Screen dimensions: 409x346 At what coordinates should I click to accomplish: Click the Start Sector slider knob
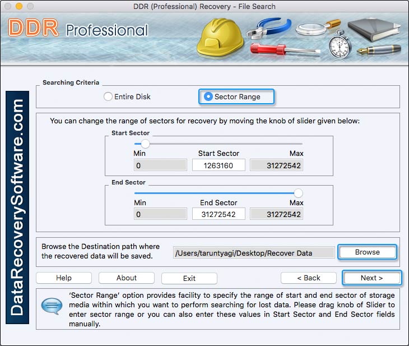coord(145,144)
